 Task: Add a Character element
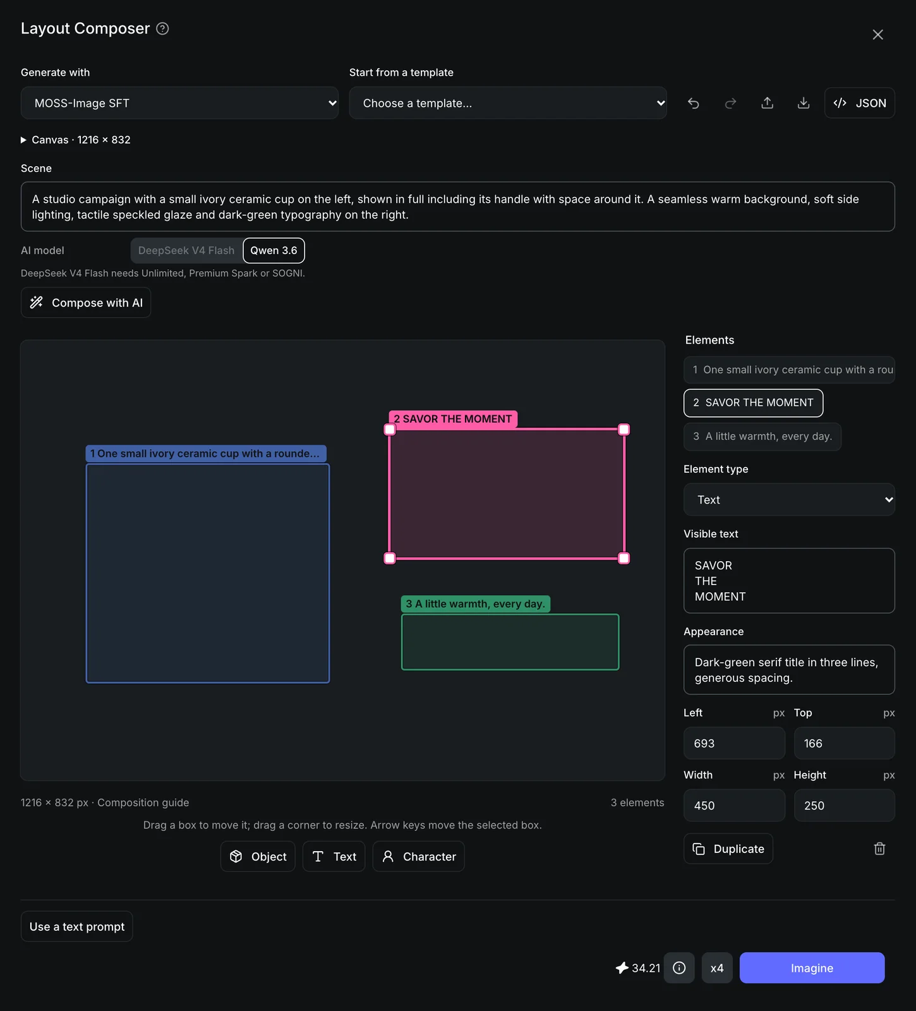coord(418,856)
